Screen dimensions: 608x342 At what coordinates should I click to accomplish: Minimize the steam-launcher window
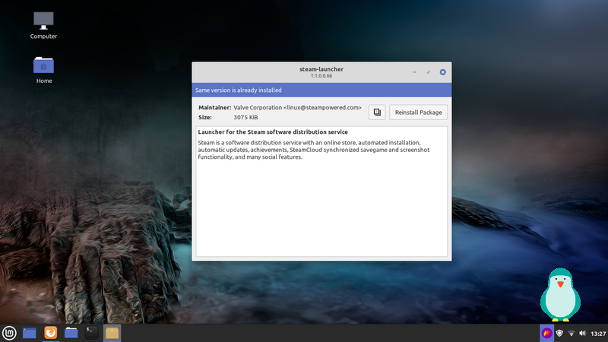(x=414, y=72)
